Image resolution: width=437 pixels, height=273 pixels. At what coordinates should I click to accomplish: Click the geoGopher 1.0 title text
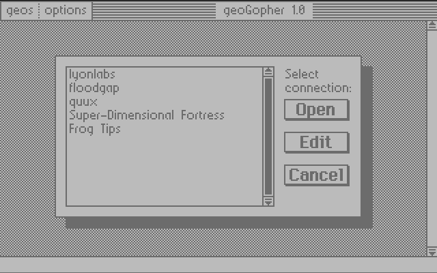point(264,11)
